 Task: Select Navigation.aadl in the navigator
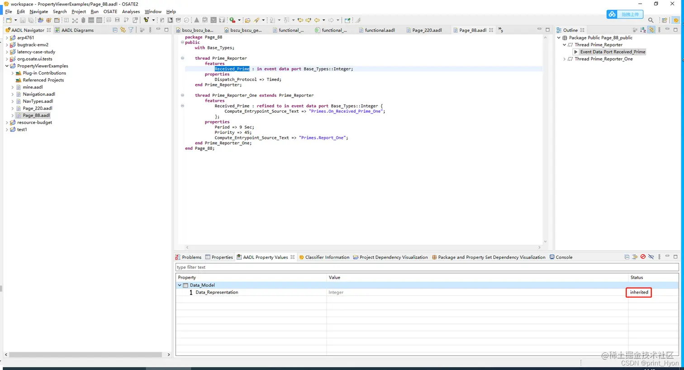[x=39, y=94]
